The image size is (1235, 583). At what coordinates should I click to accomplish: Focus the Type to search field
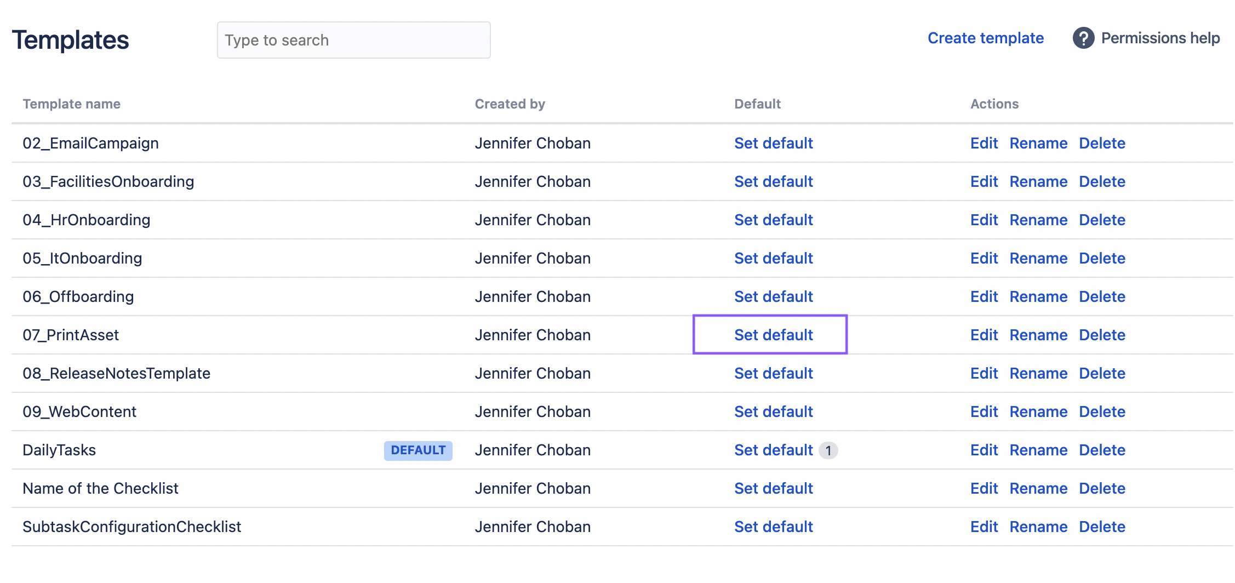click(353, 40)
